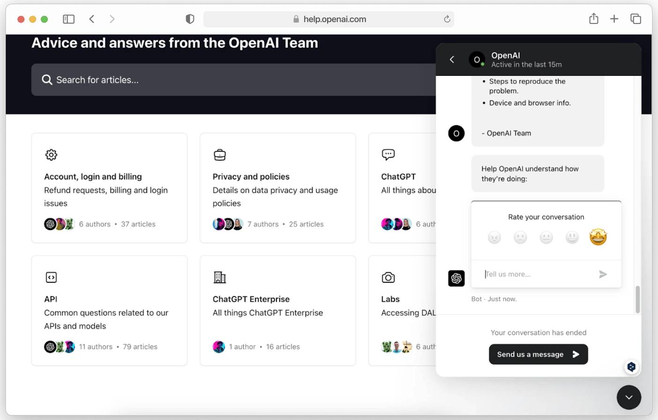
Task: Click the code brackets icon on API card
Action: (x=51, y=277)
